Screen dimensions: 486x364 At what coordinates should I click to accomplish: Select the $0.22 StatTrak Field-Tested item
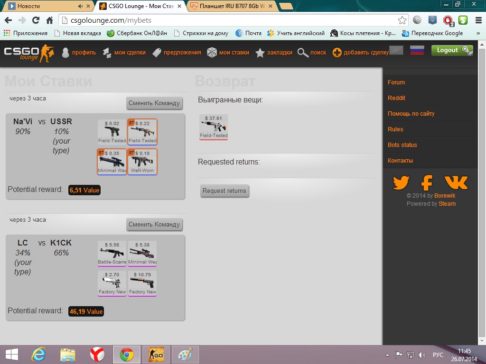coord(142,132)
